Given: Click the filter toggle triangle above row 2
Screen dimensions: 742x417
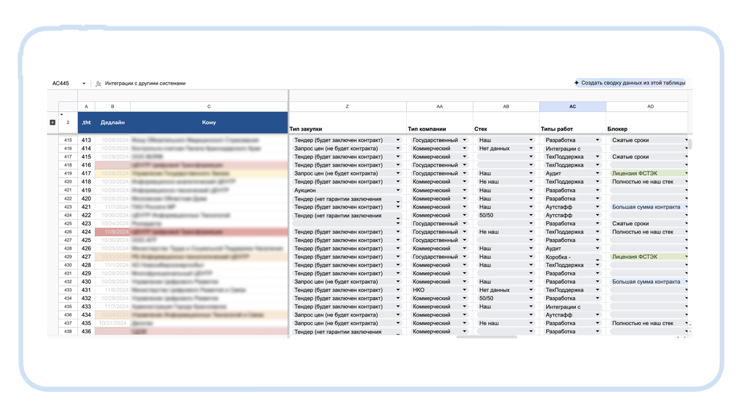Looking at the screenshot, I should tap(61, 115).
